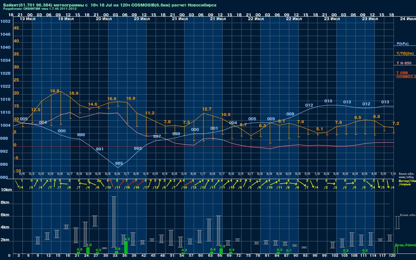The height and width of the screenshot is (260, 416).
Task: Click the 1052 pressure axis tick
Action: (x=6, y=21)
